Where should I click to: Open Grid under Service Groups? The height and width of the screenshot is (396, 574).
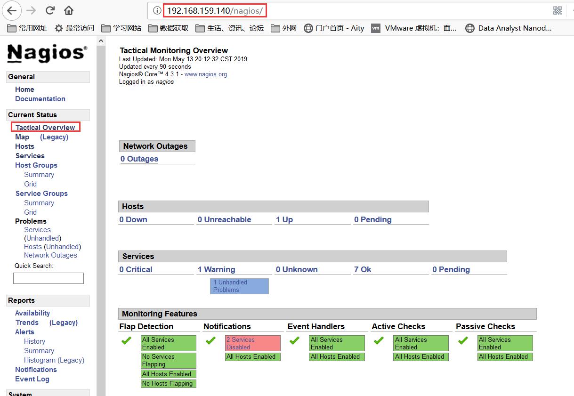point(31,212)
